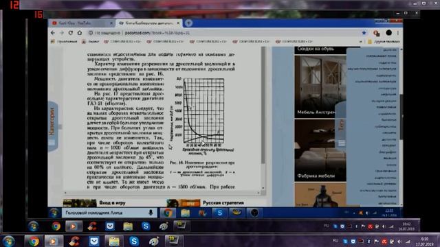This screenshot has height=247, width=440.
Task: Close the book page tab
Action: click(178, 23)
